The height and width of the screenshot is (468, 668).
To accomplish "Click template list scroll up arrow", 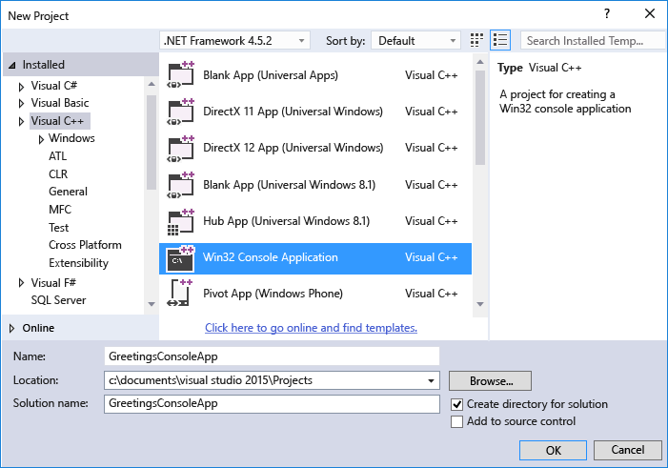I will click(480, 62).
